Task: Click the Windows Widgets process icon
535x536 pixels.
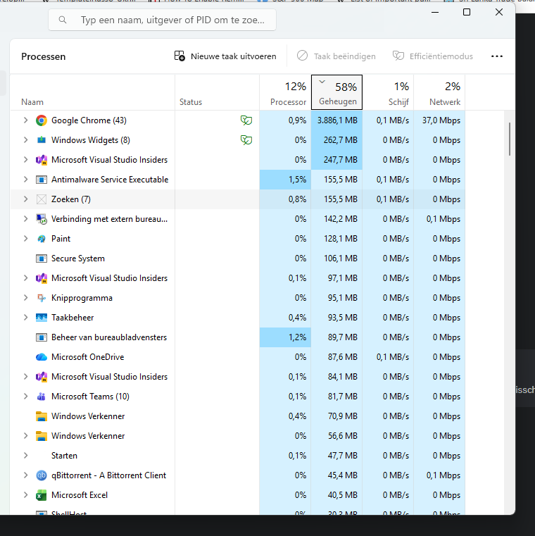Action: (42, 140)
